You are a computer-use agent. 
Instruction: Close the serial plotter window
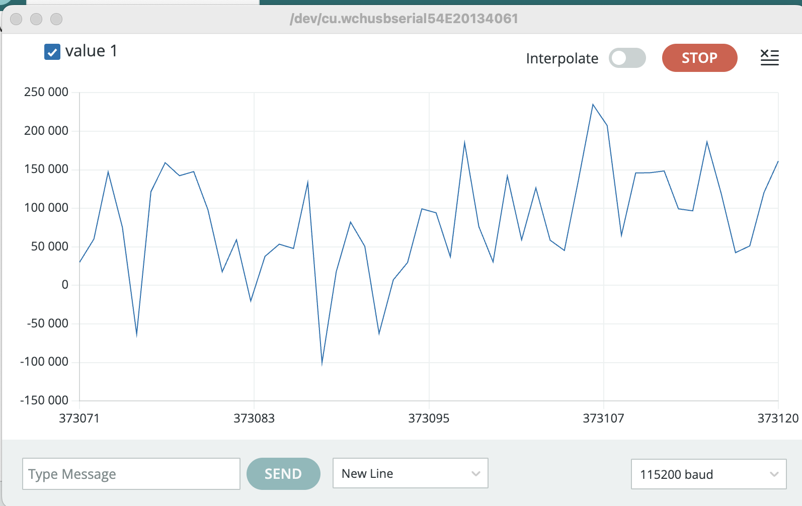(x=16, y=19)
